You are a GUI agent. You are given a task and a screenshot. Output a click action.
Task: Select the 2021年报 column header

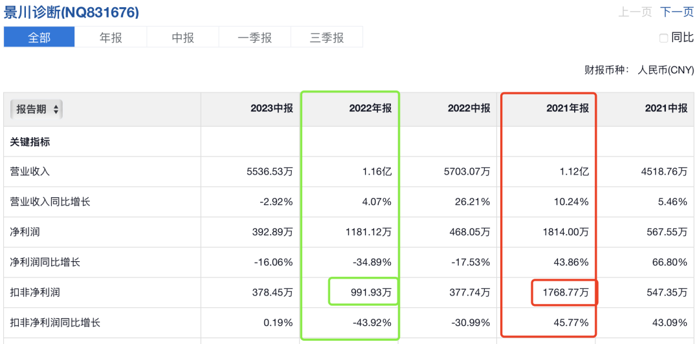568,109
